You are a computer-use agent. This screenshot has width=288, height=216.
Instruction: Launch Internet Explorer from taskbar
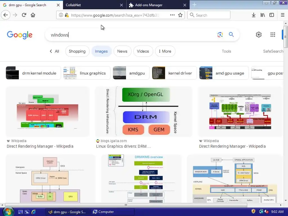click(34, 212)
